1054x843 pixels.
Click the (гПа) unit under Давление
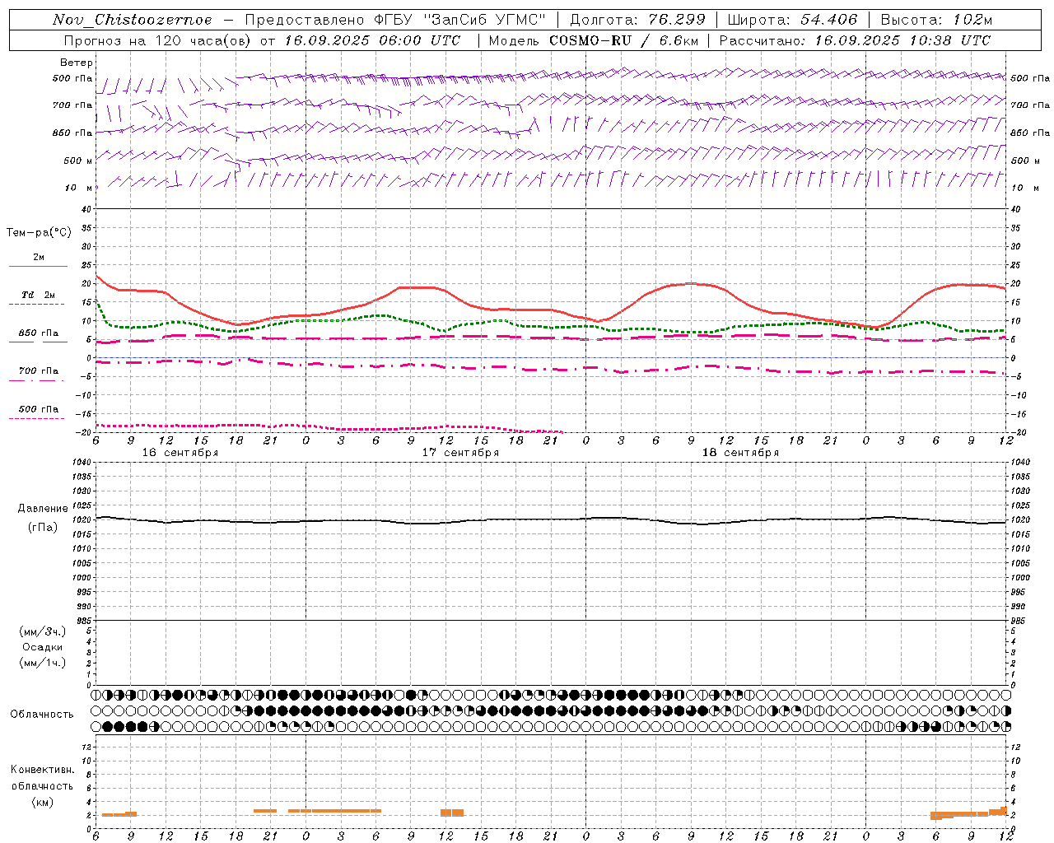tap(42, 528)
